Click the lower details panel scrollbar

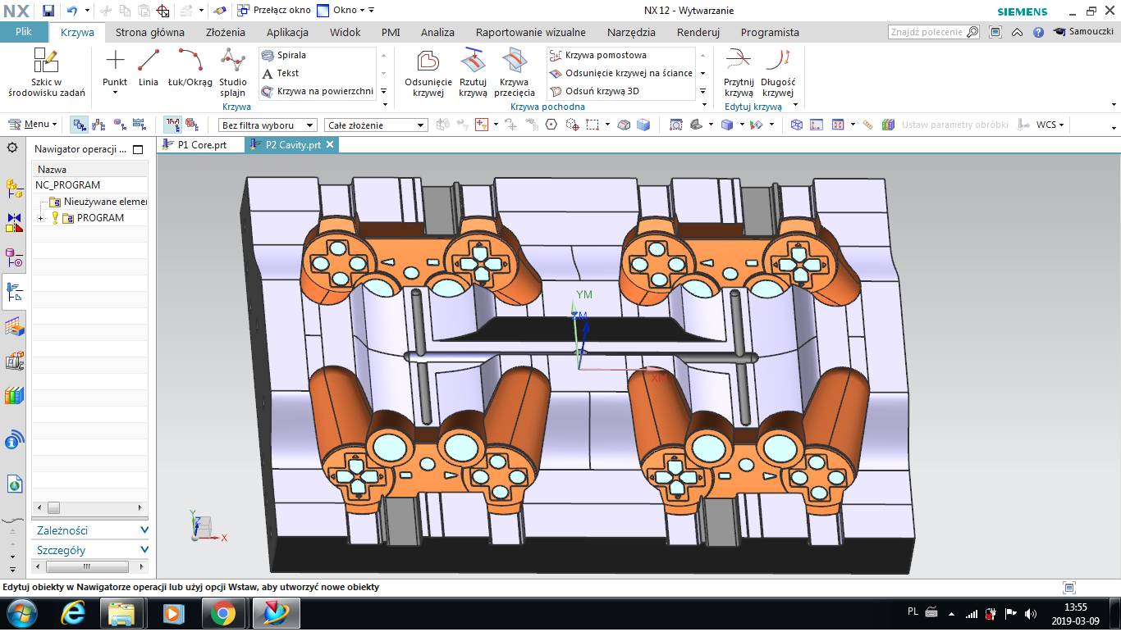(87, 566)
